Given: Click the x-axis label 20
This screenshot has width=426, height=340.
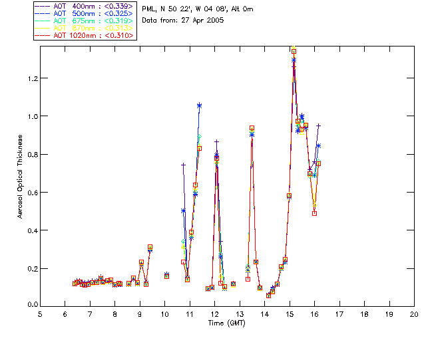Looking at the screenshot, I should pyautogui.click(x=414, y=314).
